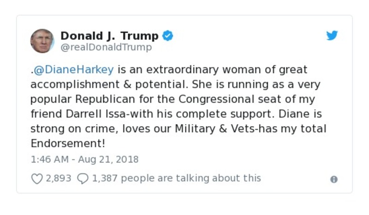The width and height of the screenshot is (369, 215).
Task: Click the Twitter bird logo
Action: click(x=332, y=36)
